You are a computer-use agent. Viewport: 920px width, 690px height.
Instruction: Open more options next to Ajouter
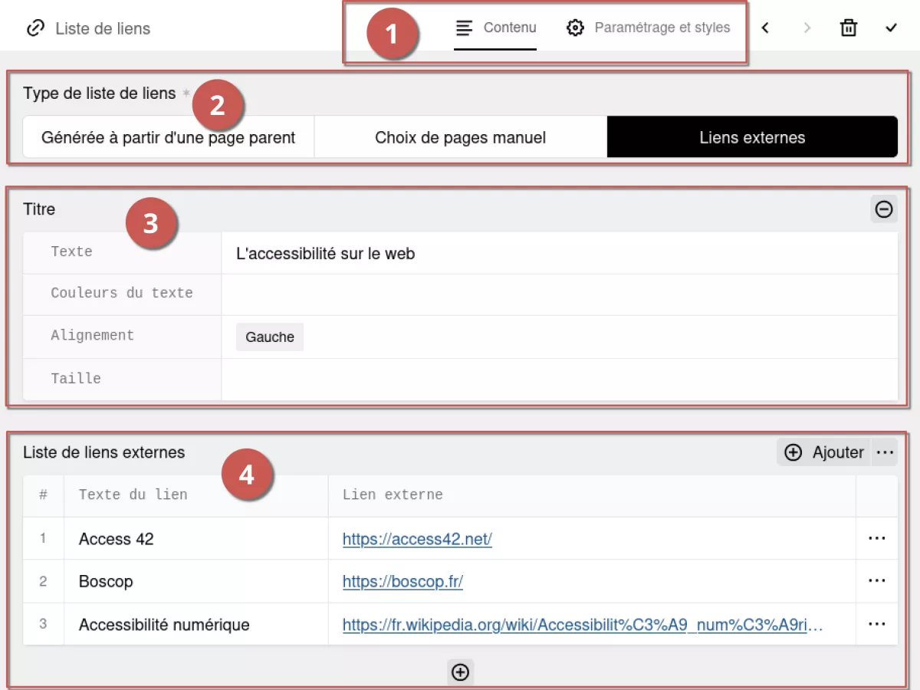pos(885,452)
